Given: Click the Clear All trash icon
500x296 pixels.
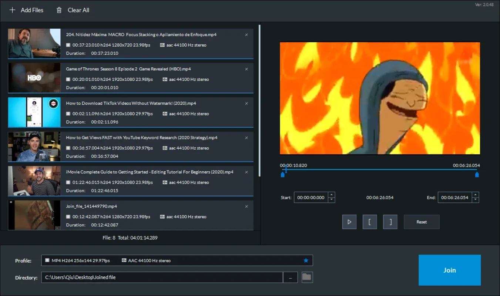Looking at the screenshot, I should [x=59, y=10].
